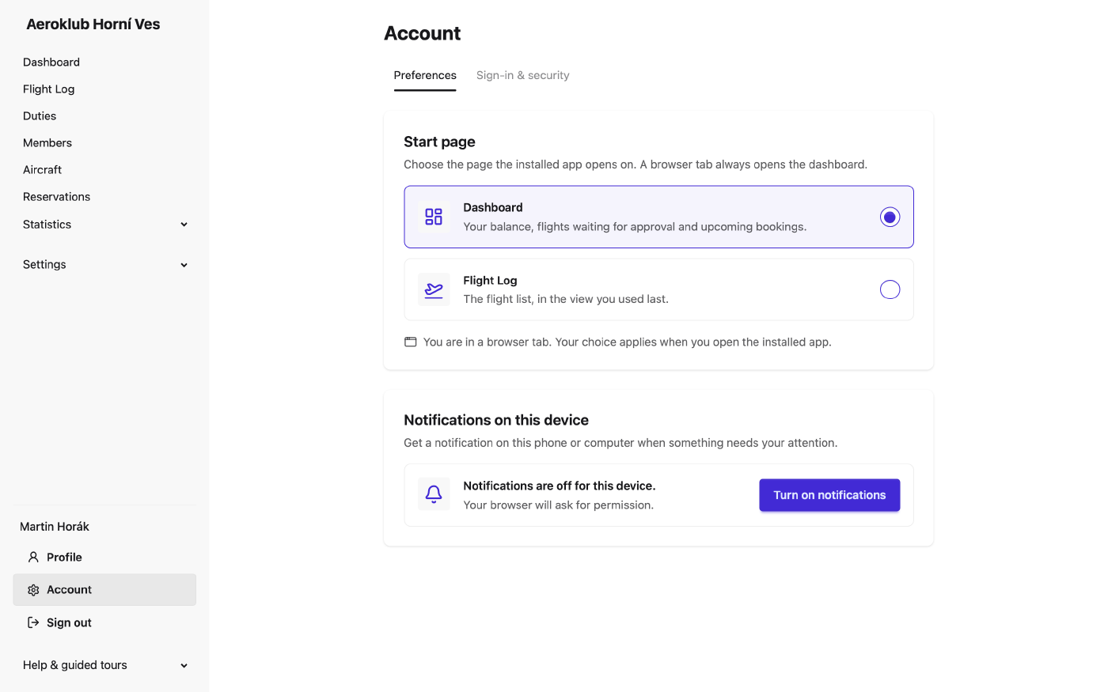1108x692 pixels.
Task: Click "Notifications are off for this device." text
Action: (560, 486)
